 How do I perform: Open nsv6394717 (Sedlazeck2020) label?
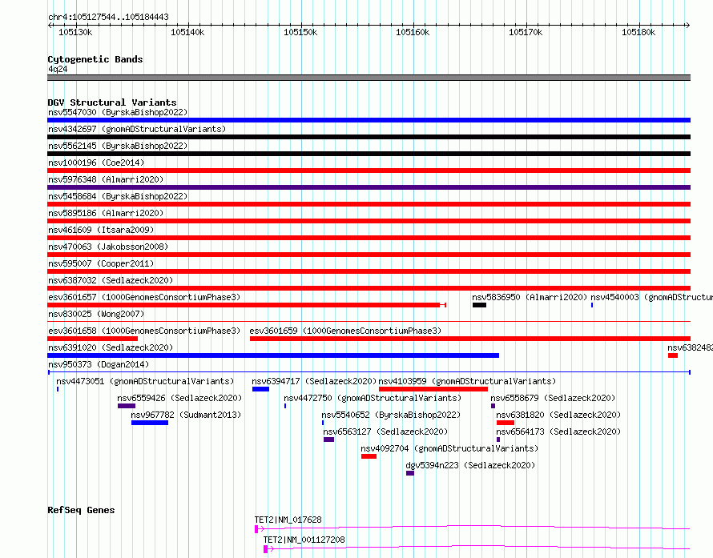pyautogui.click(x=314, y=381)
